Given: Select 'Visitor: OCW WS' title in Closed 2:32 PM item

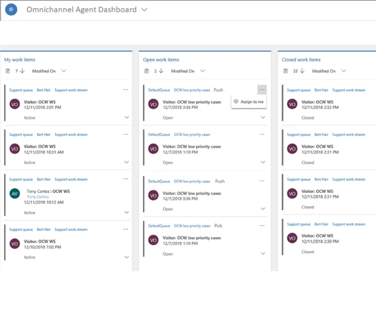Looking at the screenshot, I should (317, 102).
